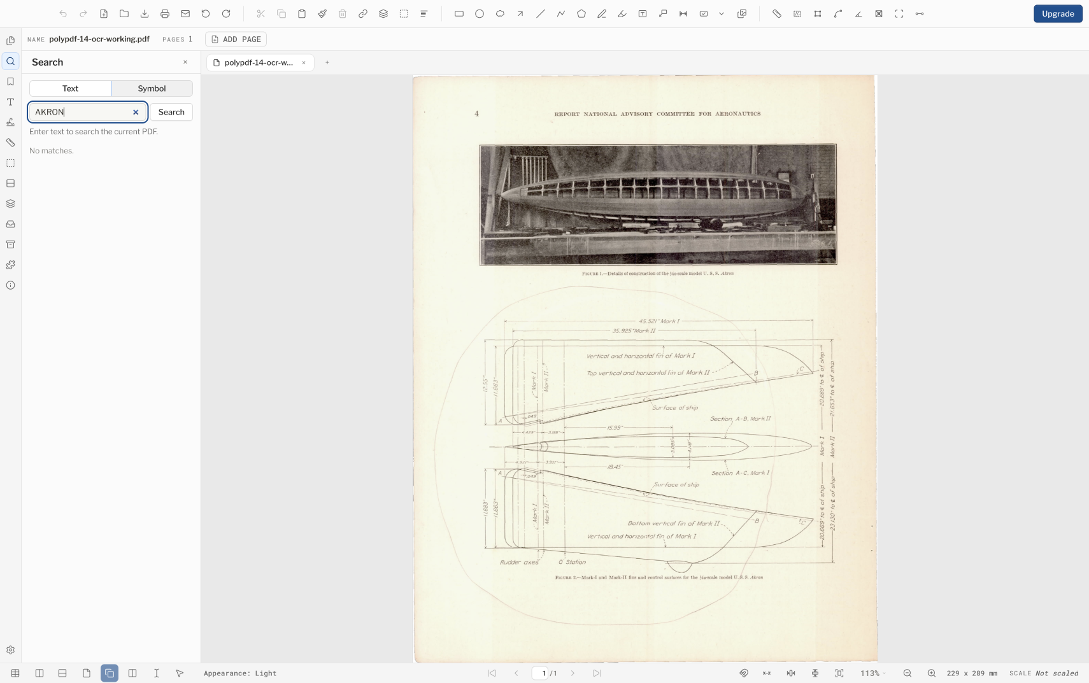Click the airship photograph in the PDF
Screen dimensions: 1089x683
tap(658, 204)
